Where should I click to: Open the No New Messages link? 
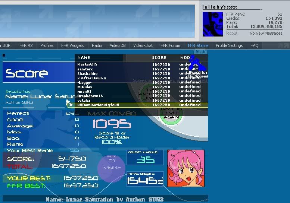click(266, 33)
